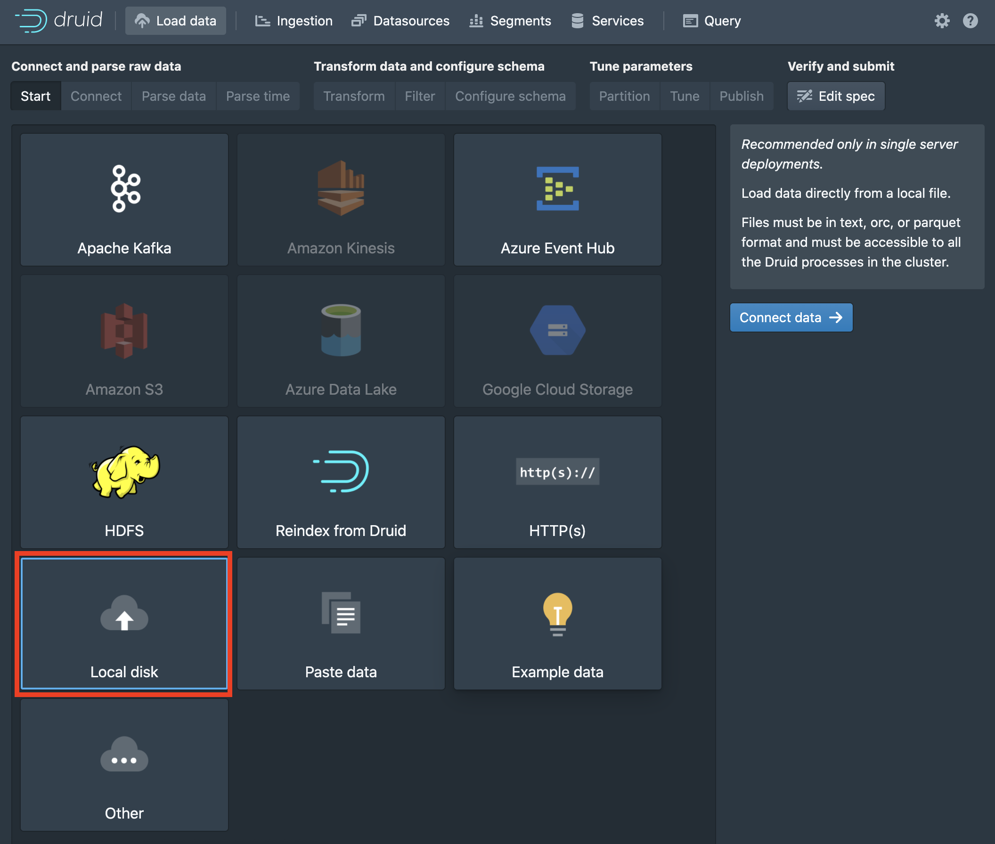
Task: Open the Segments view
Action: 510,21
